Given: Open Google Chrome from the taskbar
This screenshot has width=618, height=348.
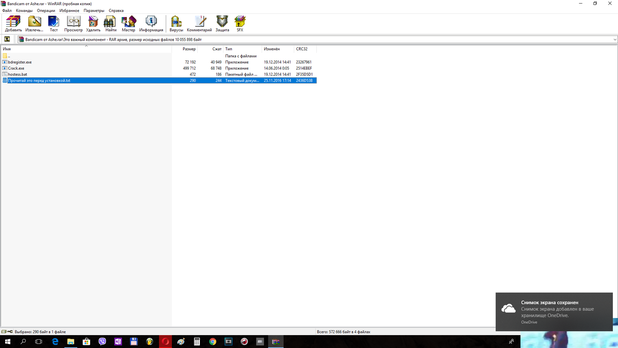Looking at the screenshot, I should (213, 341).
